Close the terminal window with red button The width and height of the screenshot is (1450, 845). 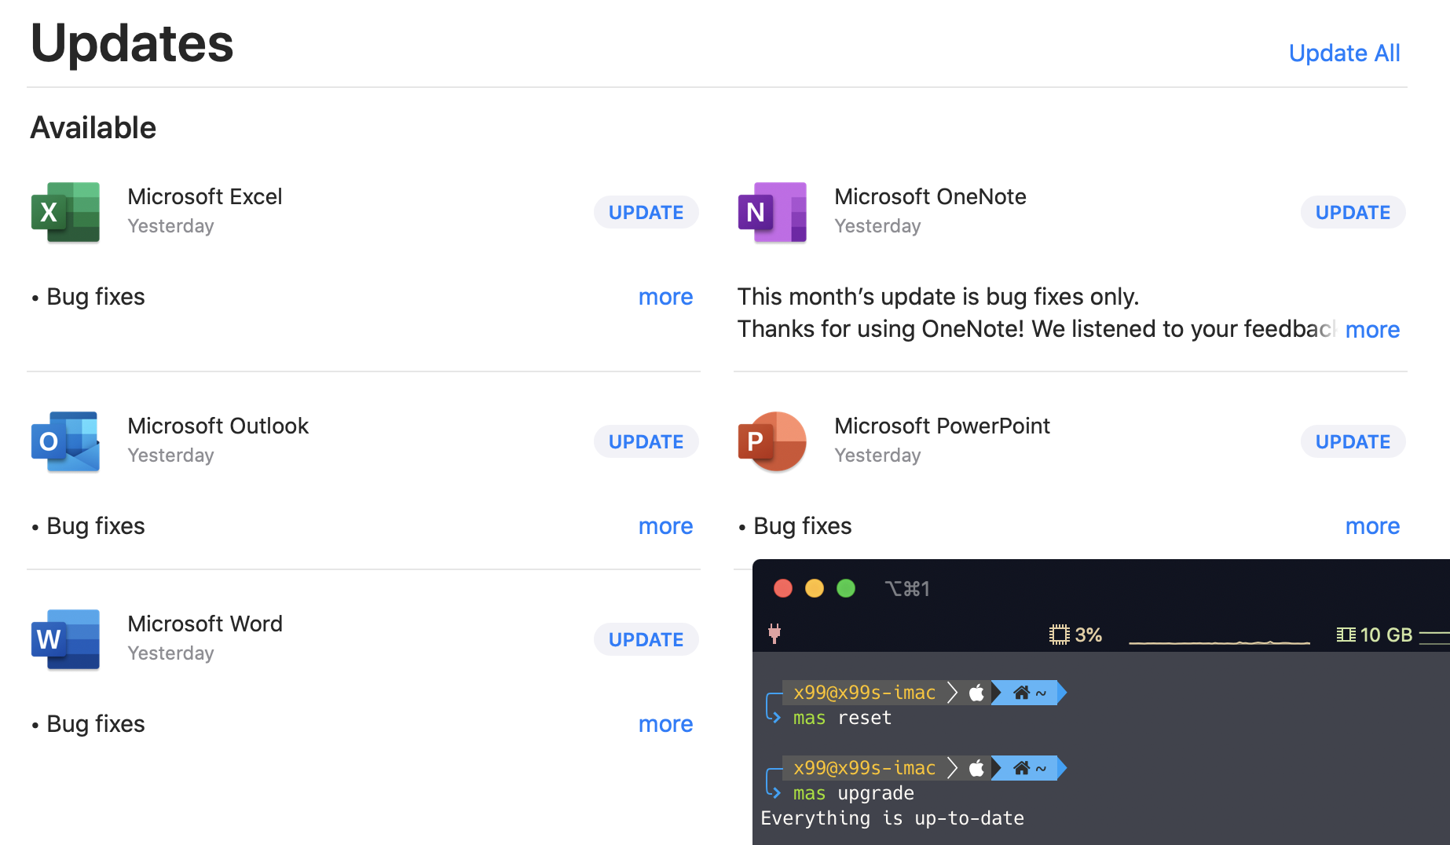pyautogui.click(x=783, y=588)
